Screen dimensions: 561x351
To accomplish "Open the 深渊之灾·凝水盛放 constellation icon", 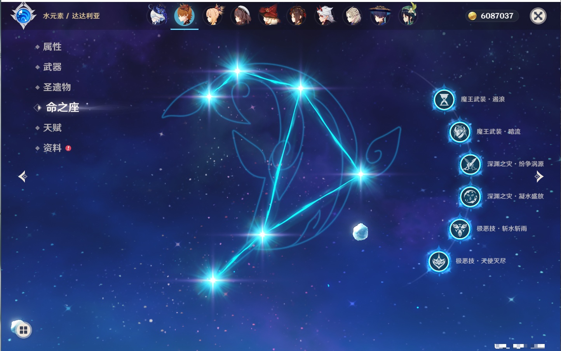I will coord(470,196).
